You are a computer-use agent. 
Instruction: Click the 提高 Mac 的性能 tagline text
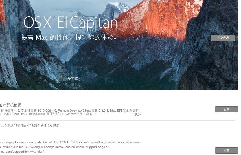pos(69,37)
